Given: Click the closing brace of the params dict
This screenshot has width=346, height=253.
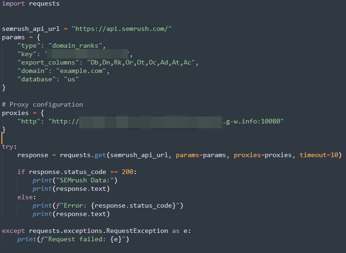Looking at the screenshot, I should click(4, 88).
